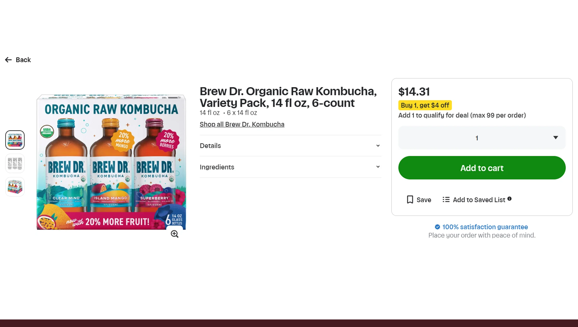Click the Buy 1, get $4 off badge
This screenshot has height=327, width=578.
coord(425,105)
